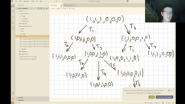The width and height of the screenshot is (185, 104).
Task: Open the errors and warnings status item
Action: [x=18, y=103]
